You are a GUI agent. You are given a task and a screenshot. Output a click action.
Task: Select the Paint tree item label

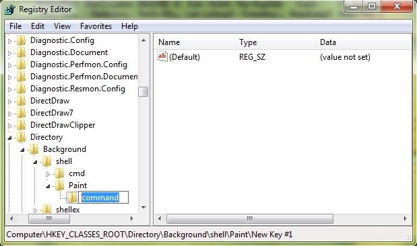77,186
